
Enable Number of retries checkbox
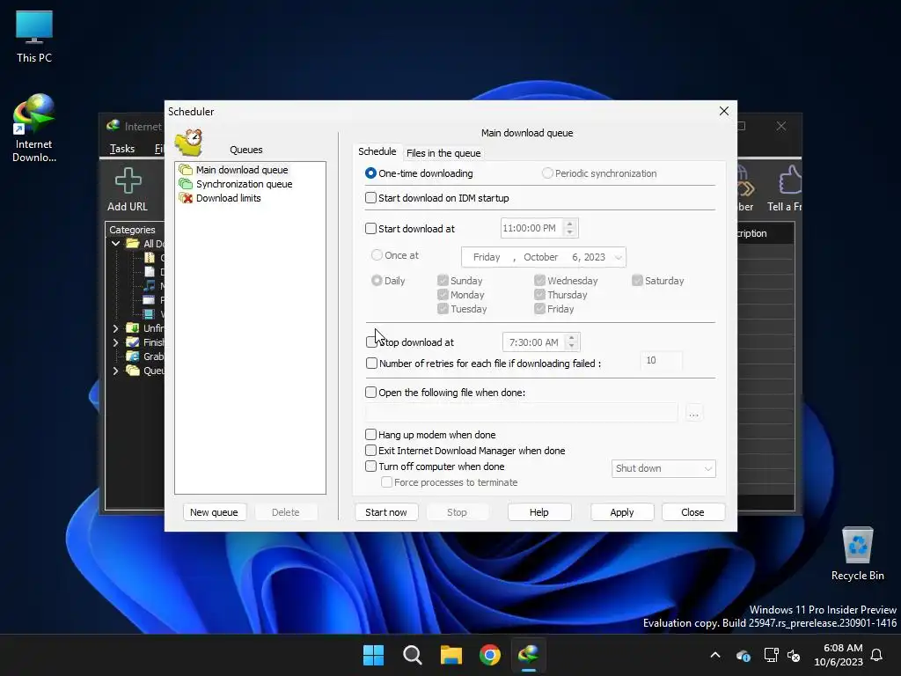click(x=371, y=364)
